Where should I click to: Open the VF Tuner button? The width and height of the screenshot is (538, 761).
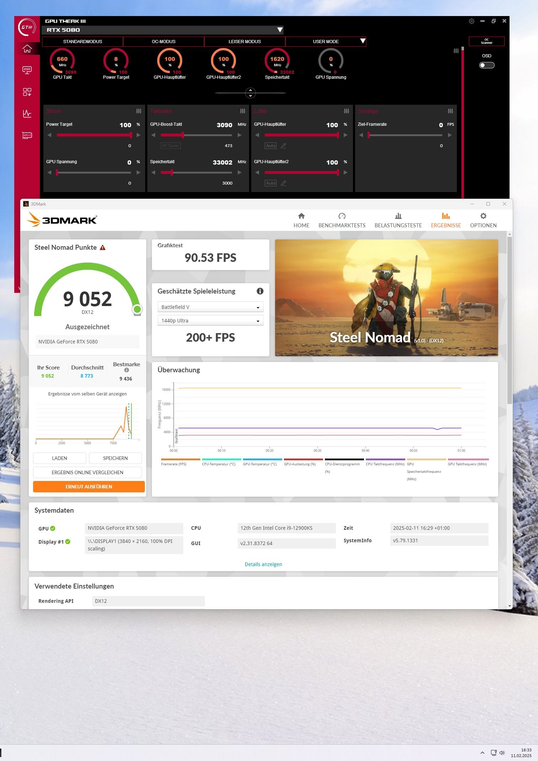coord(171,146)
